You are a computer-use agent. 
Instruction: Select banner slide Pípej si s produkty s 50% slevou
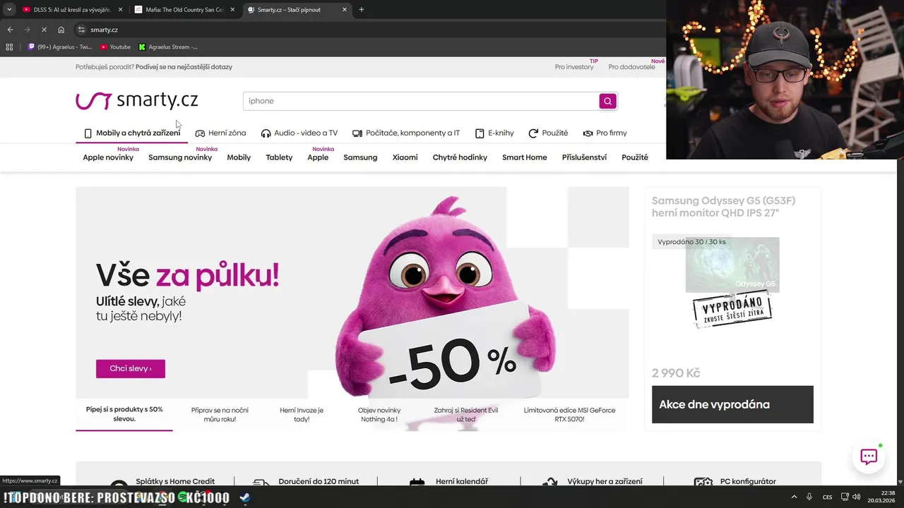coord(124,414)
